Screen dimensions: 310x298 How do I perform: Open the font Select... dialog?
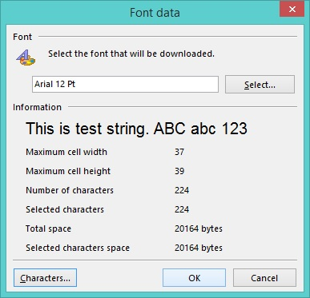point(260,85)
